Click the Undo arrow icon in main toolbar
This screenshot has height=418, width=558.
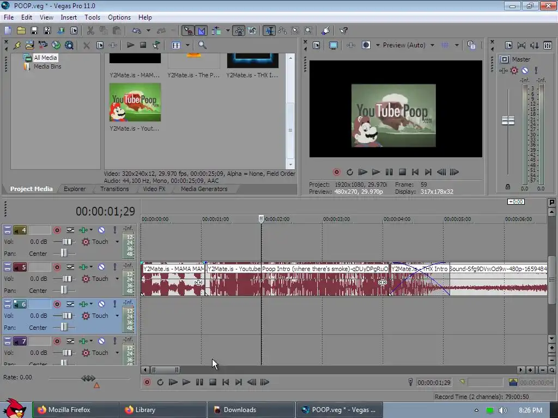point(137,30)
